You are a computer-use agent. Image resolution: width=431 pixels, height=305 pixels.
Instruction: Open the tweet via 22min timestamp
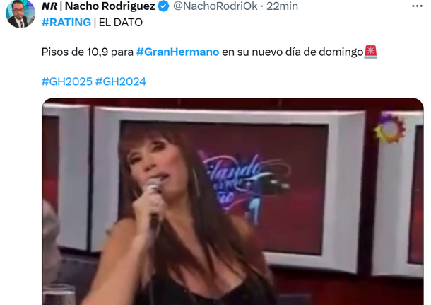point(282,6)
